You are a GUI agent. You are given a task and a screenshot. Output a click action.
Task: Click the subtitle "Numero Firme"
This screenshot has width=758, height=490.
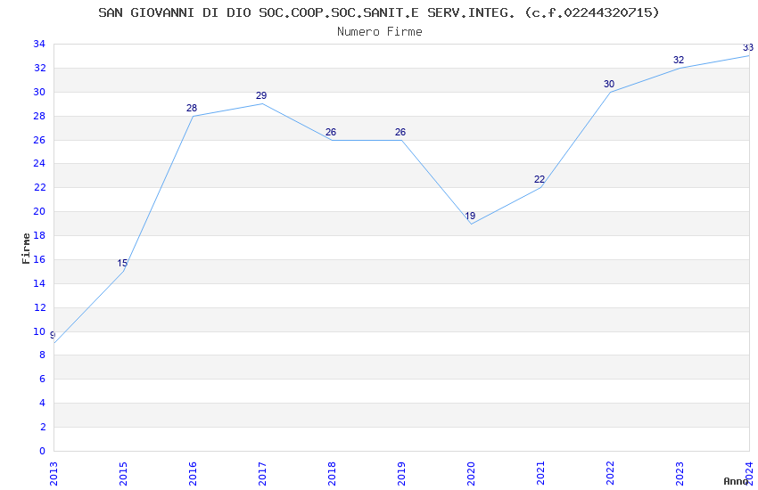pos(380,32)
